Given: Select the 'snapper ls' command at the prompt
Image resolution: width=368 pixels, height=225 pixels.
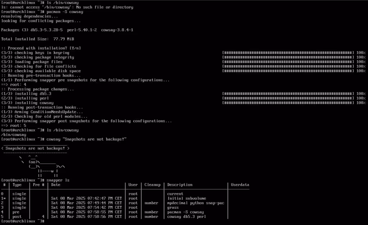Looking at the screenshot, I should [x=58, y=180].
